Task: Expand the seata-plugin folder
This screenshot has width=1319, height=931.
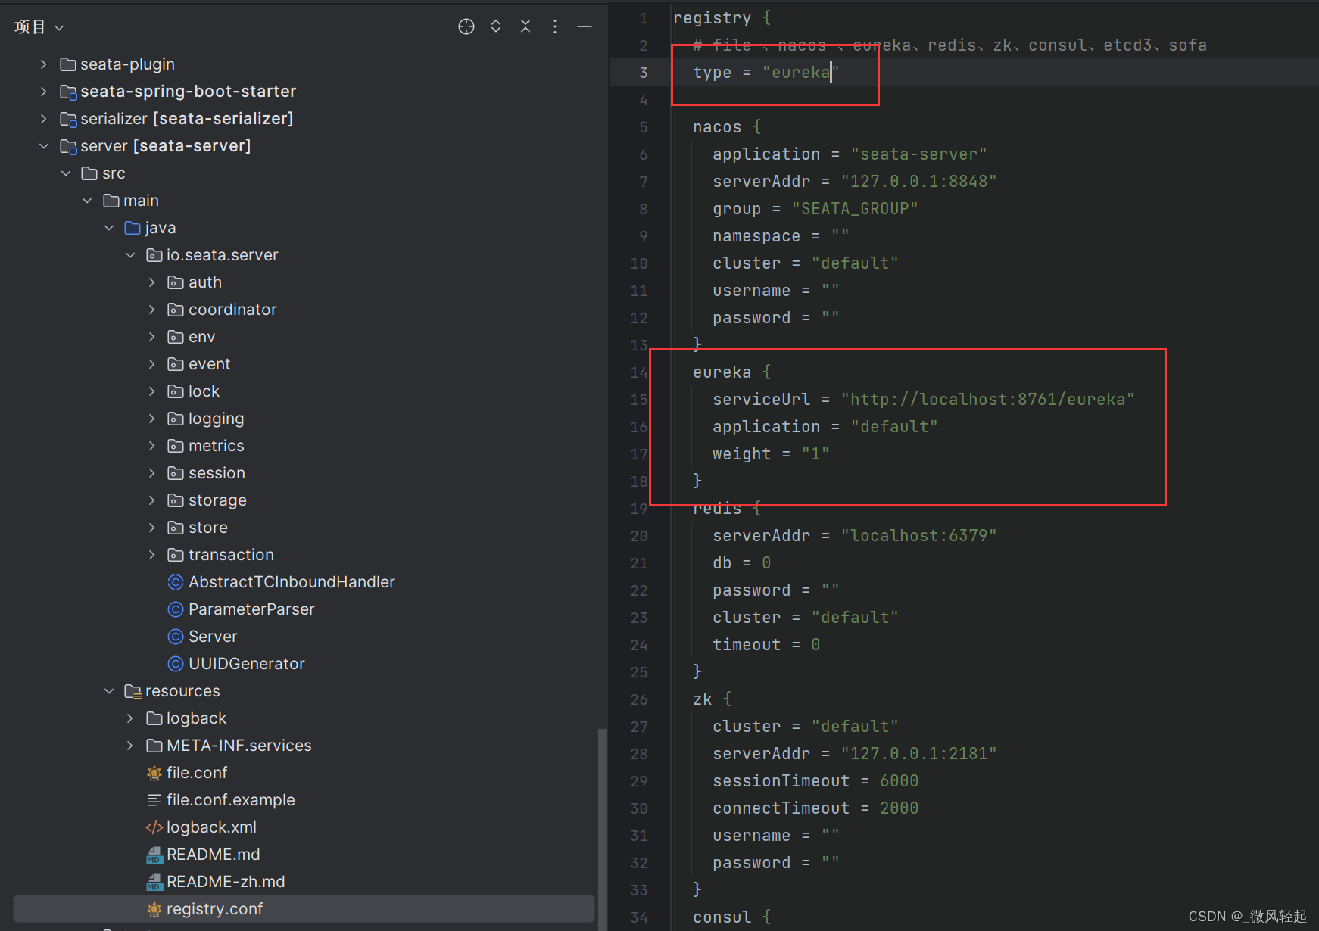Action: 44,64
